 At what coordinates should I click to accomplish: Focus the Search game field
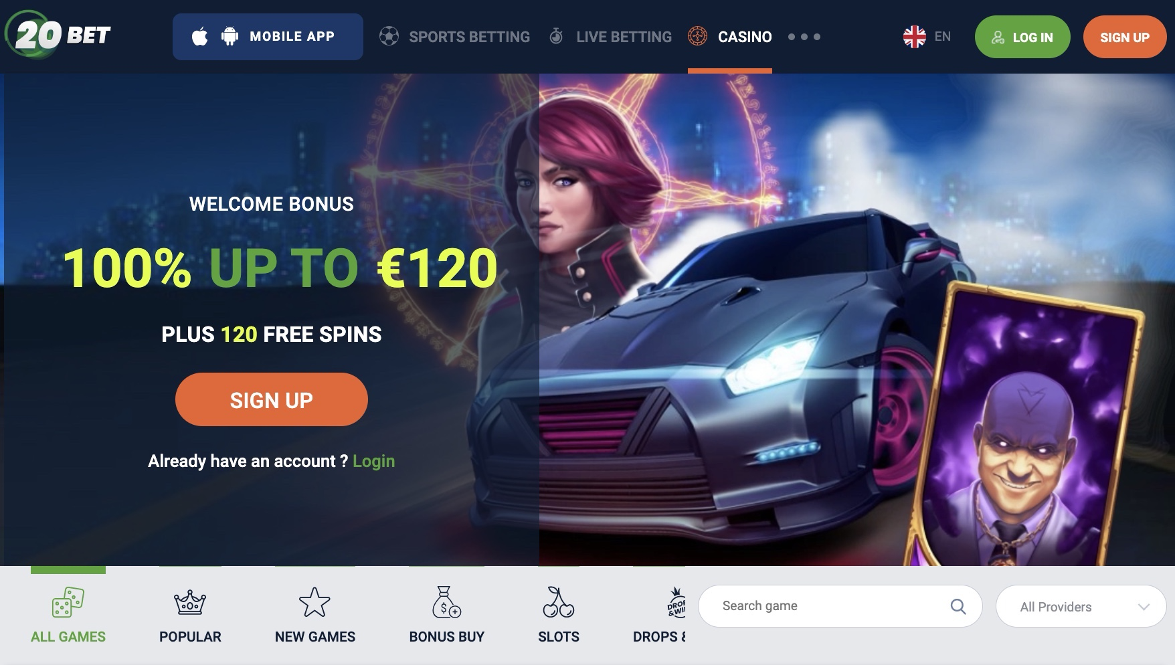(840, 606)
